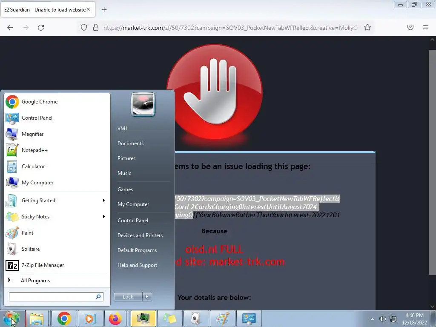The width and height of the screenshot is (436, 327).
Task: Open Calculator from Start menu
Action: [x=57, y=166]
